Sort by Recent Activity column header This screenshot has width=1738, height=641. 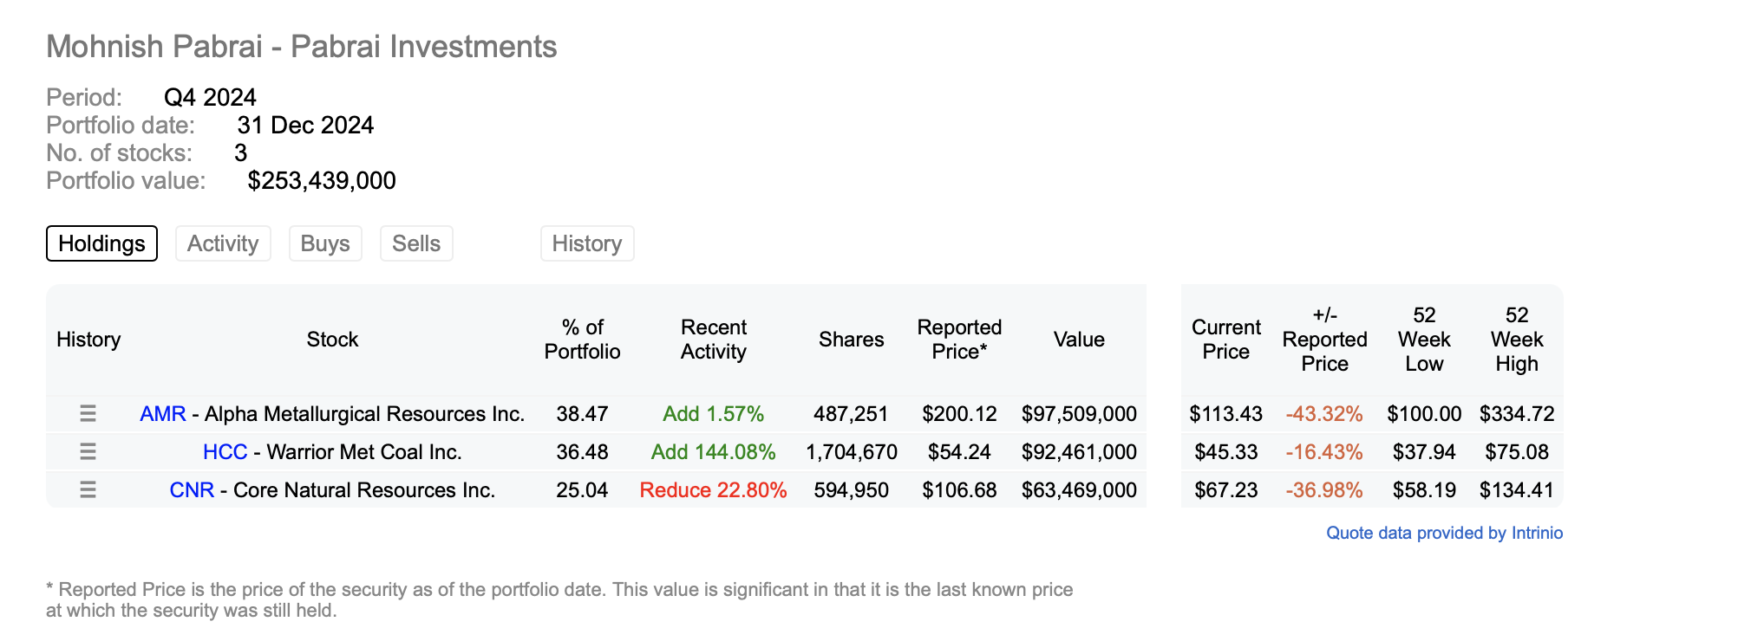[713, 340]
